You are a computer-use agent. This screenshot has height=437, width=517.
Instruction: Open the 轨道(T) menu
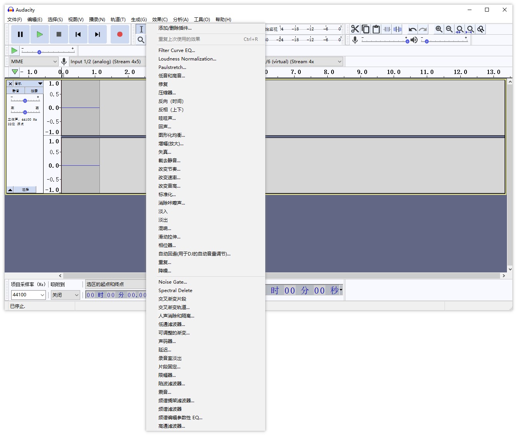point(118,19)
